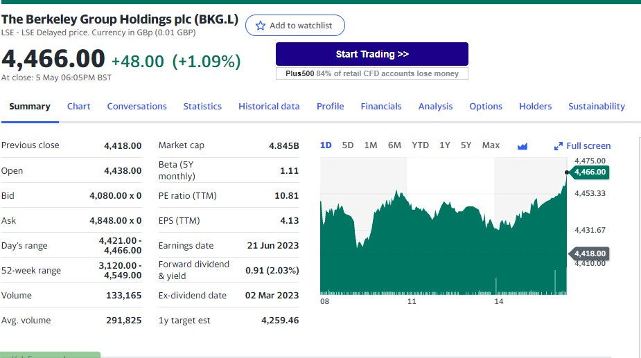Select the Max chart range
Screen dimensions: 641x358
pos(491,145)
